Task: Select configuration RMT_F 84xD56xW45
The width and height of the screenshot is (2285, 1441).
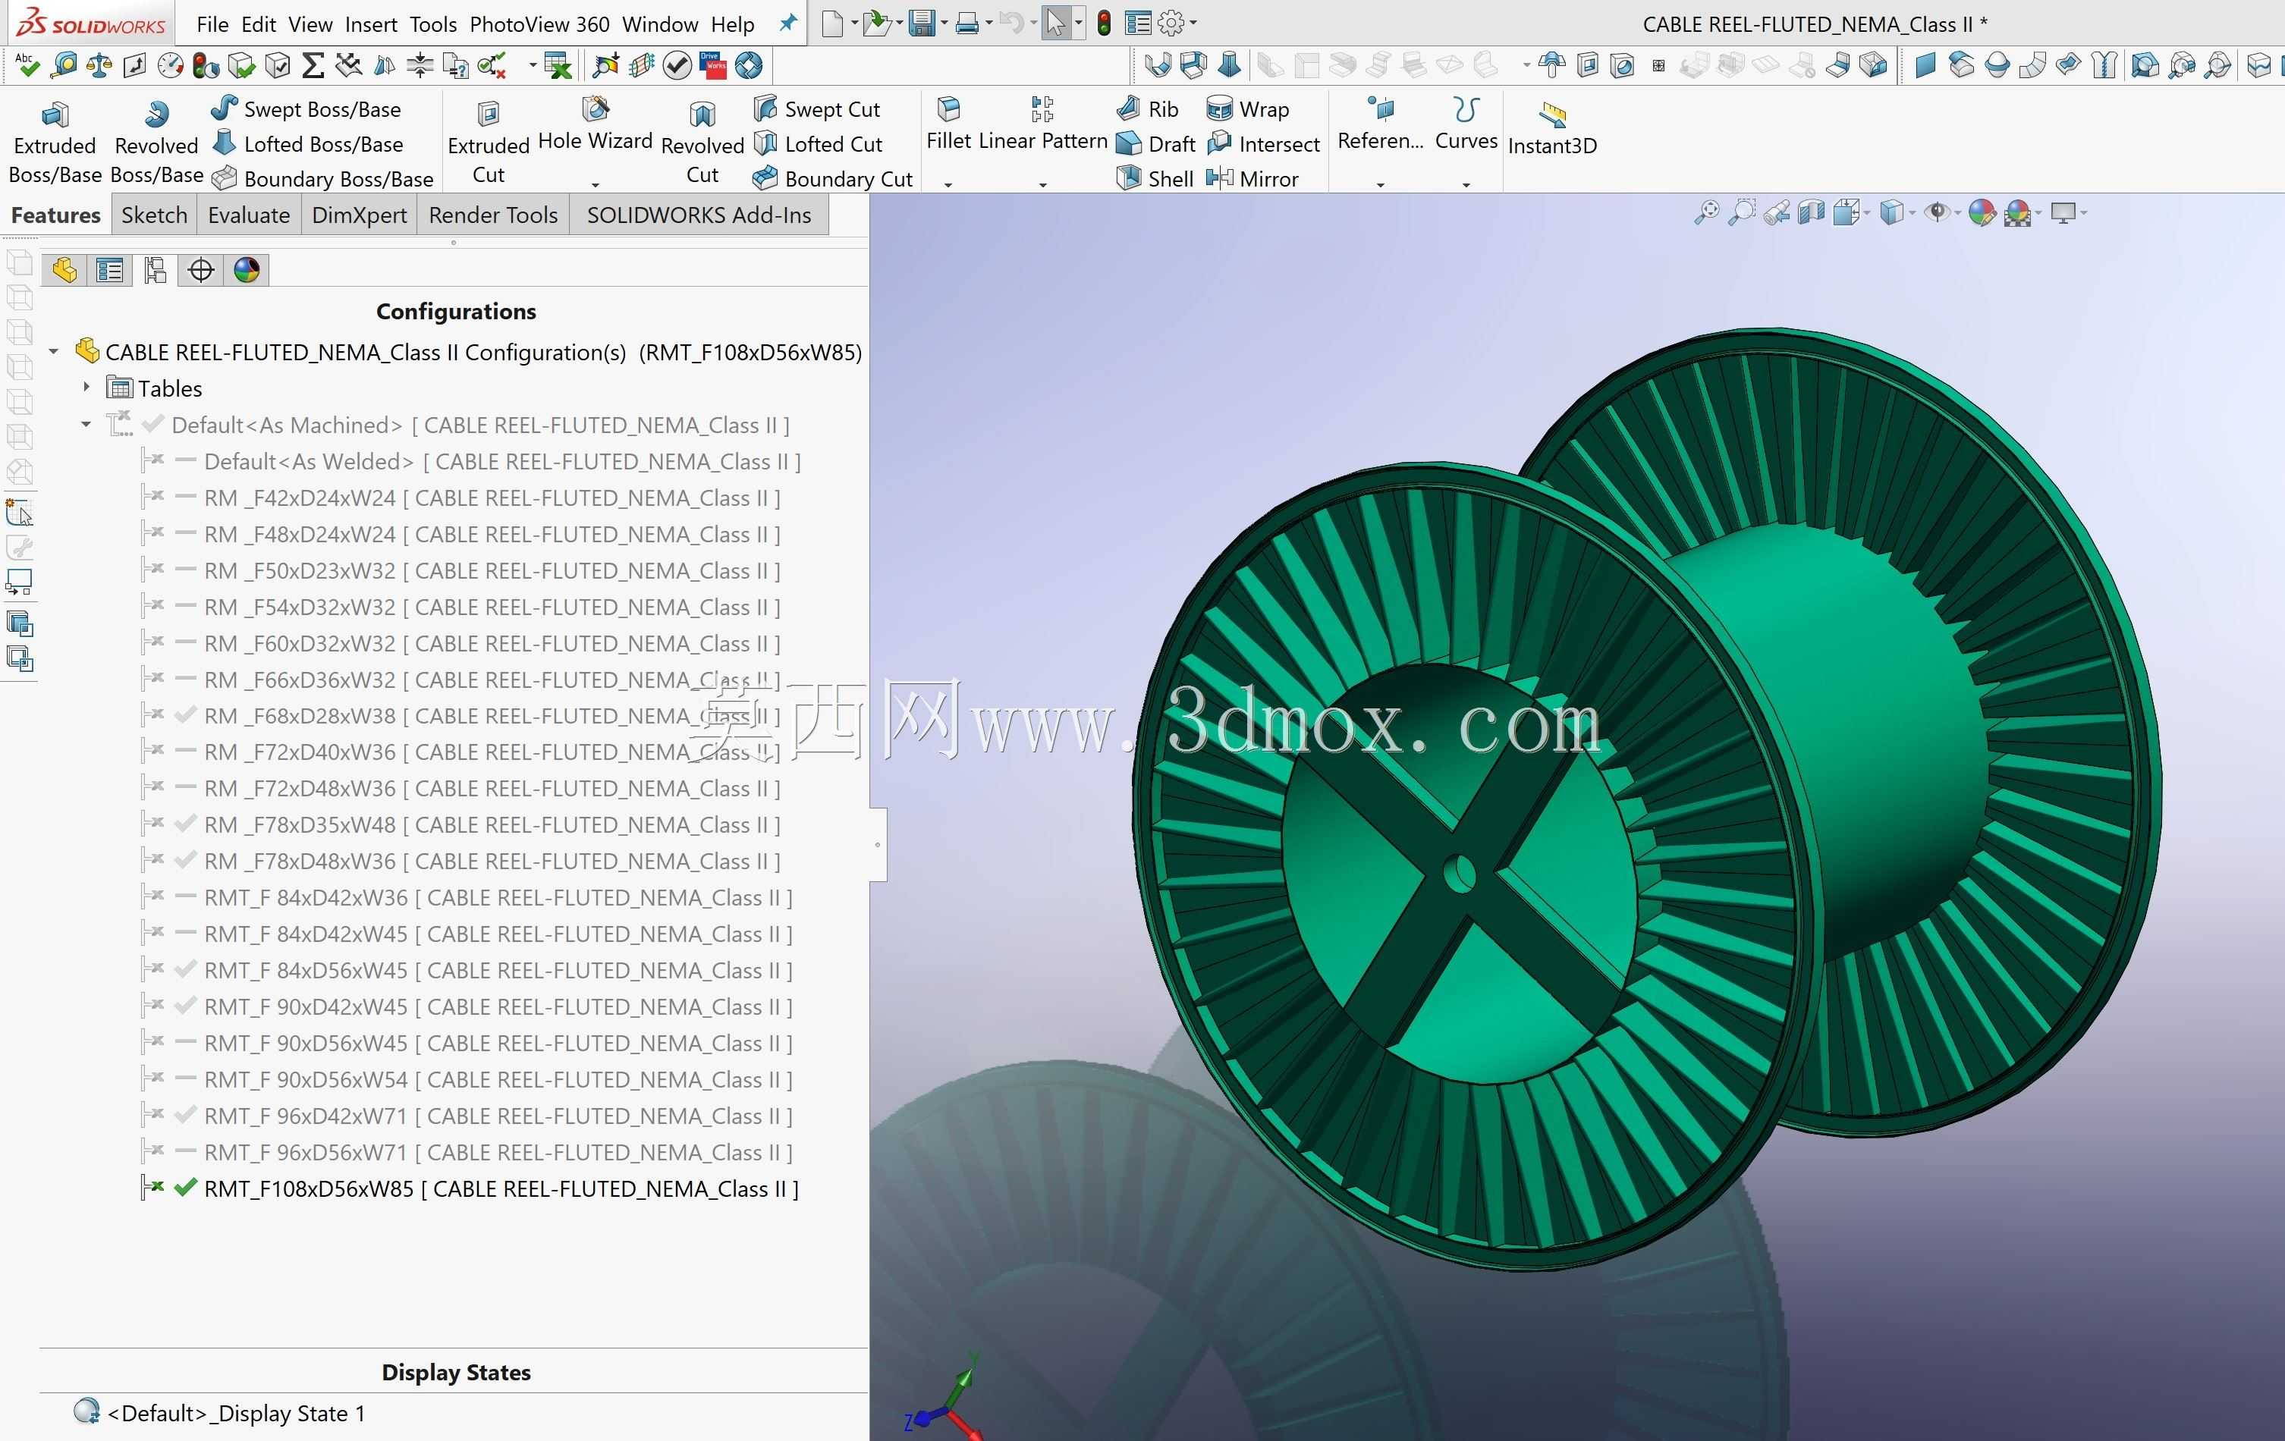Action: pyautogui.click(x=498, y=971)
